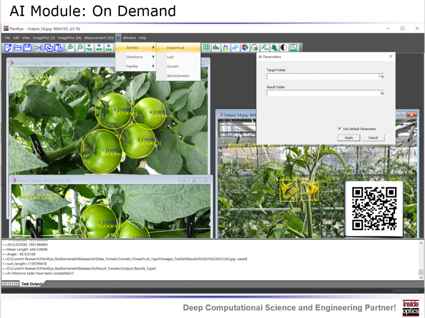
Task: Click the output log scrollbar down arrow
Action: (421, 278)
